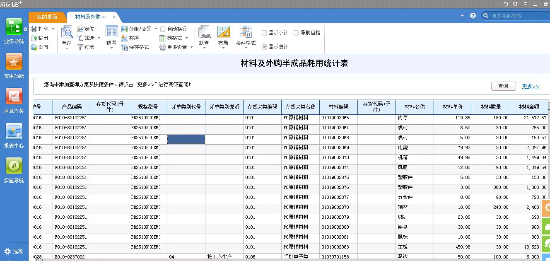Click the 材料单价 column header
The image size is (550, 261).
point(453,107)
